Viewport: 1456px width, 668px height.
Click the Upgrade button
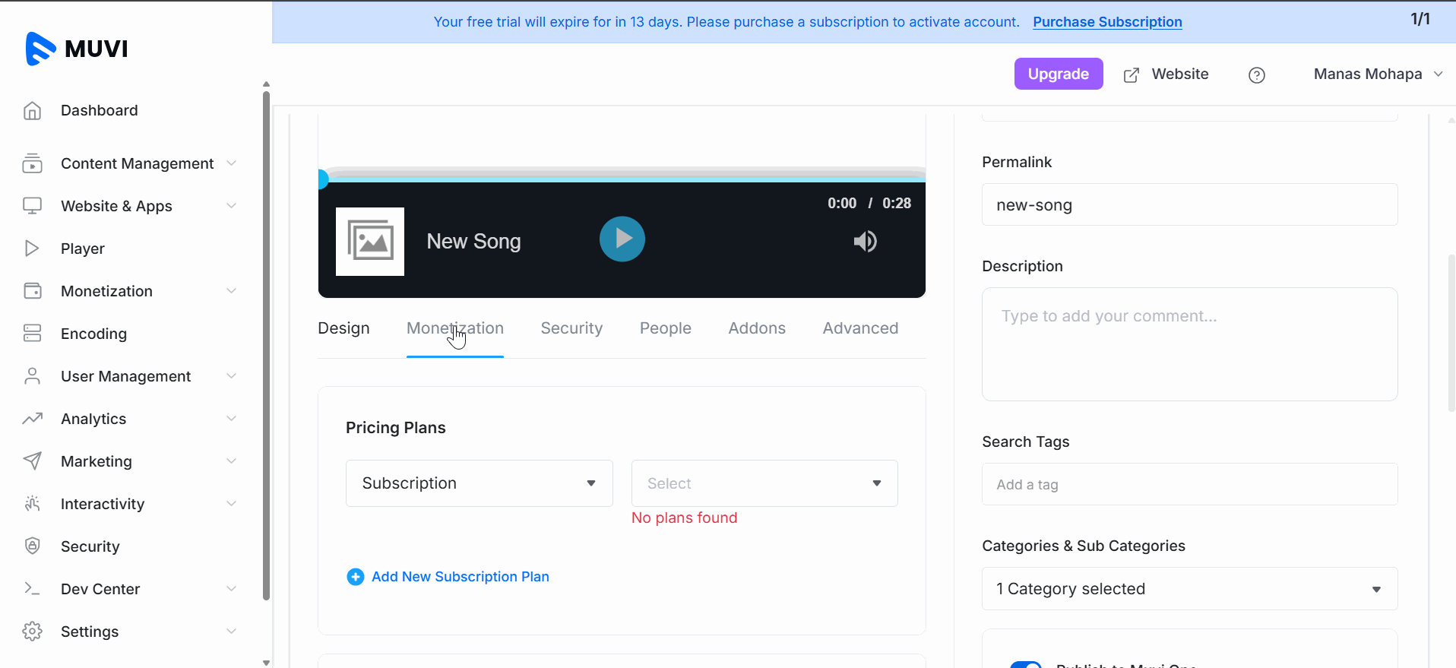click(1058, 74)
